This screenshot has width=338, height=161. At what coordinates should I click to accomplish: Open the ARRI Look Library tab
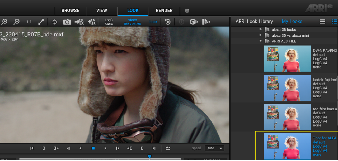[x=254, y=21]
